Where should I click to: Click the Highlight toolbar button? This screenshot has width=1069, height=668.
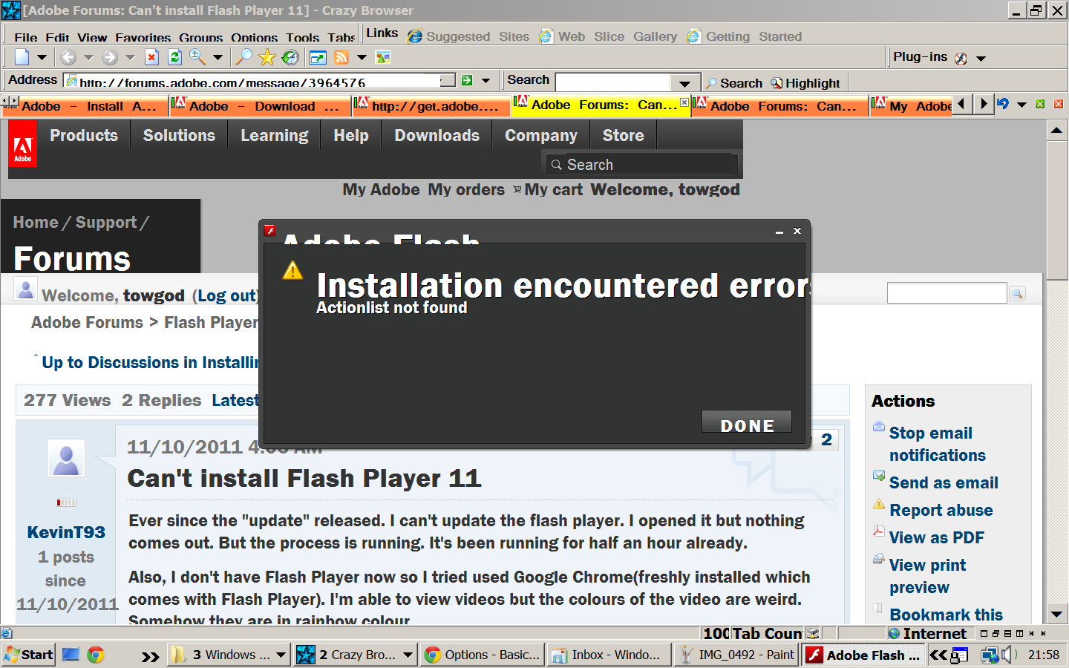[x=805, y=83]
